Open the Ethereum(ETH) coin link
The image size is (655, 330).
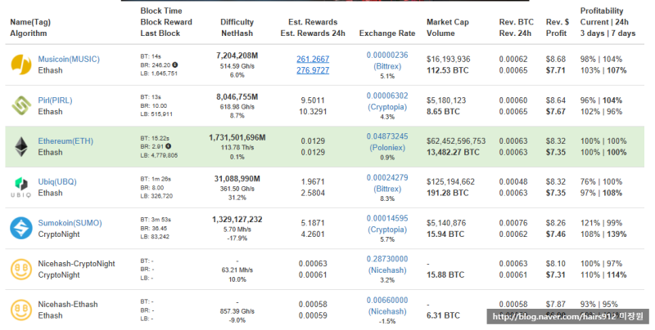65,141
